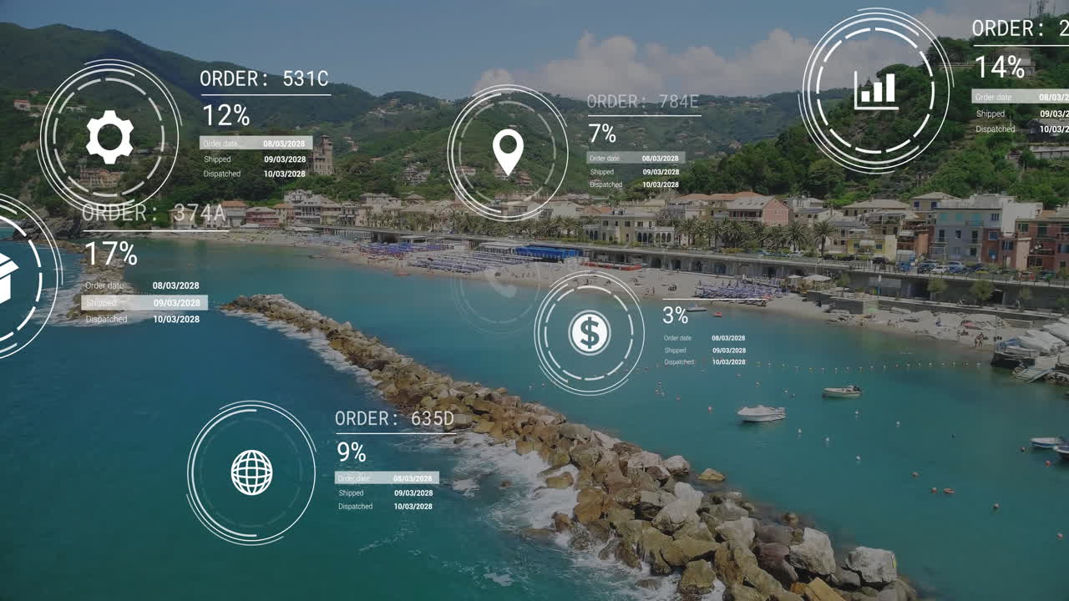The width and height of the screenshot is (1069, 601).
Task: Select the ORDER: 531C heading
Action: 264,79
